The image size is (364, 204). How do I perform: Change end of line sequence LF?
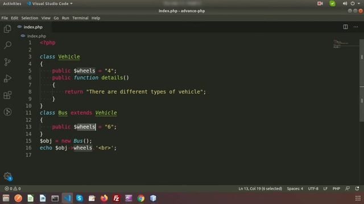click(x=325, y=189)
